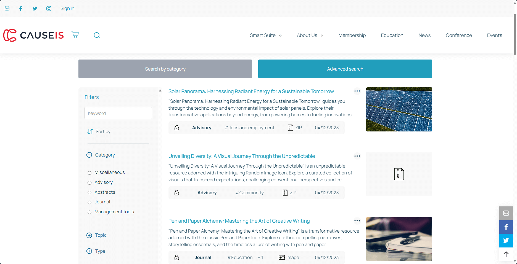This screenshot has width=517, height=264.
Task: Expand the Type filter section
Action: coord(89,251)
